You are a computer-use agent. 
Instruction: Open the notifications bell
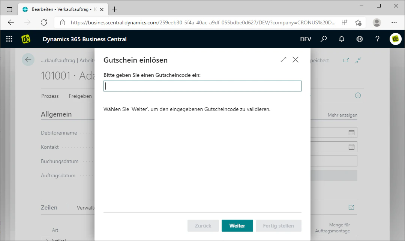[342, 39]
